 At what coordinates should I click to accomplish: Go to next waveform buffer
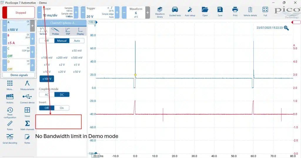tap(148, 12)
